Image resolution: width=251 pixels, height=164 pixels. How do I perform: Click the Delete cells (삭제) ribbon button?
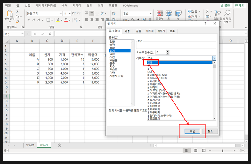click(x=192, y=16)
